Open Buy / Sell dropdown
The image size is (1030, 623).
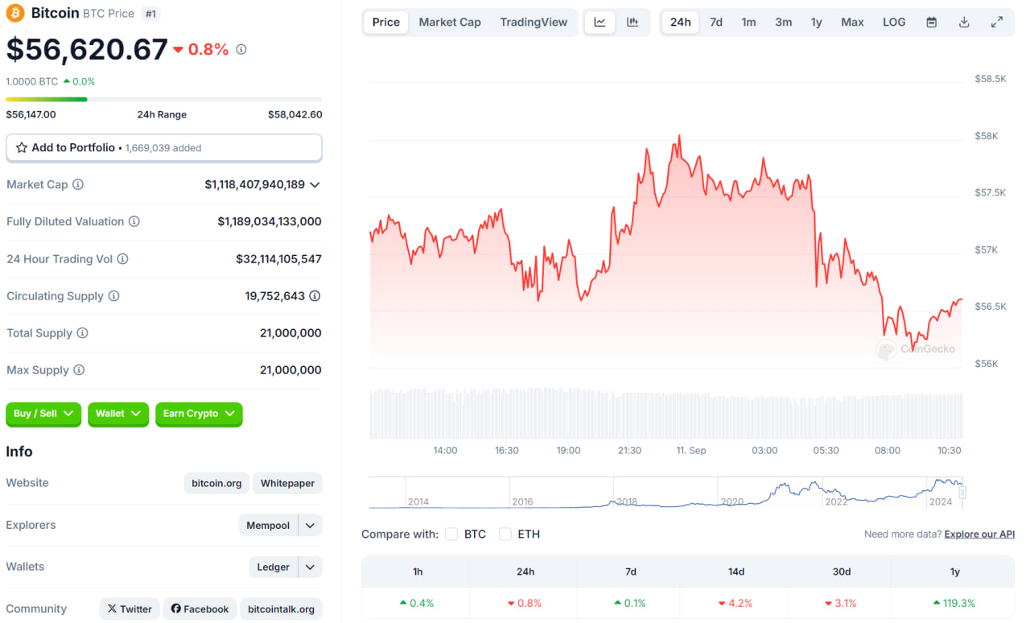coord(43,414)
